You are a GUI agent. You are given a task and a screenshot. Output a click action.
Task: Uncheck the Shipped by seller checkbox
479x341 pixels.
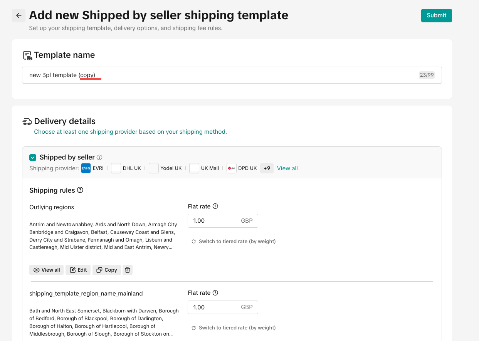[33, 157]
